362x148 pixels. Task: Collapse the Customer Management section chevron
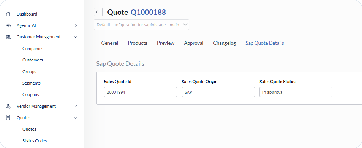(x=76, y=37)
